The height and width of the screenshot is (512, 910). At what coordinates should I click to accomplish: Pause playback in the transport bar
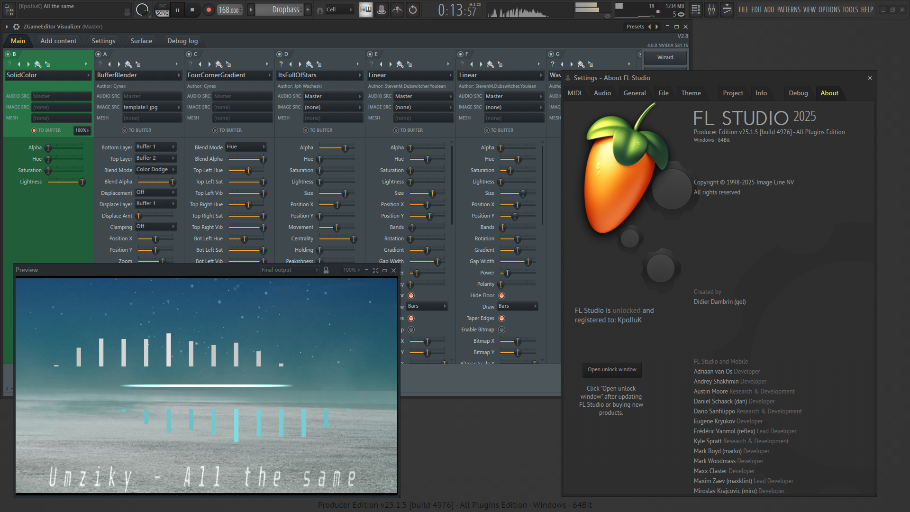pyautogui.click(x=177, y=9)
